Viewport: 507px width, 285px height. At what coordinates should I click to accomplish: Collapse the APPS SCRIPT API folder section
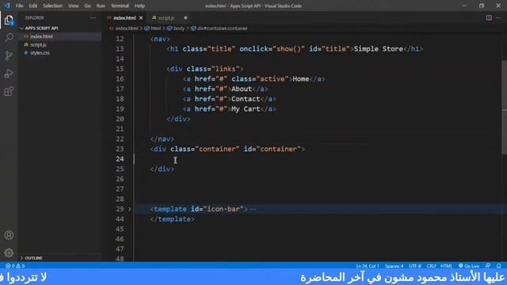point(41,28)
